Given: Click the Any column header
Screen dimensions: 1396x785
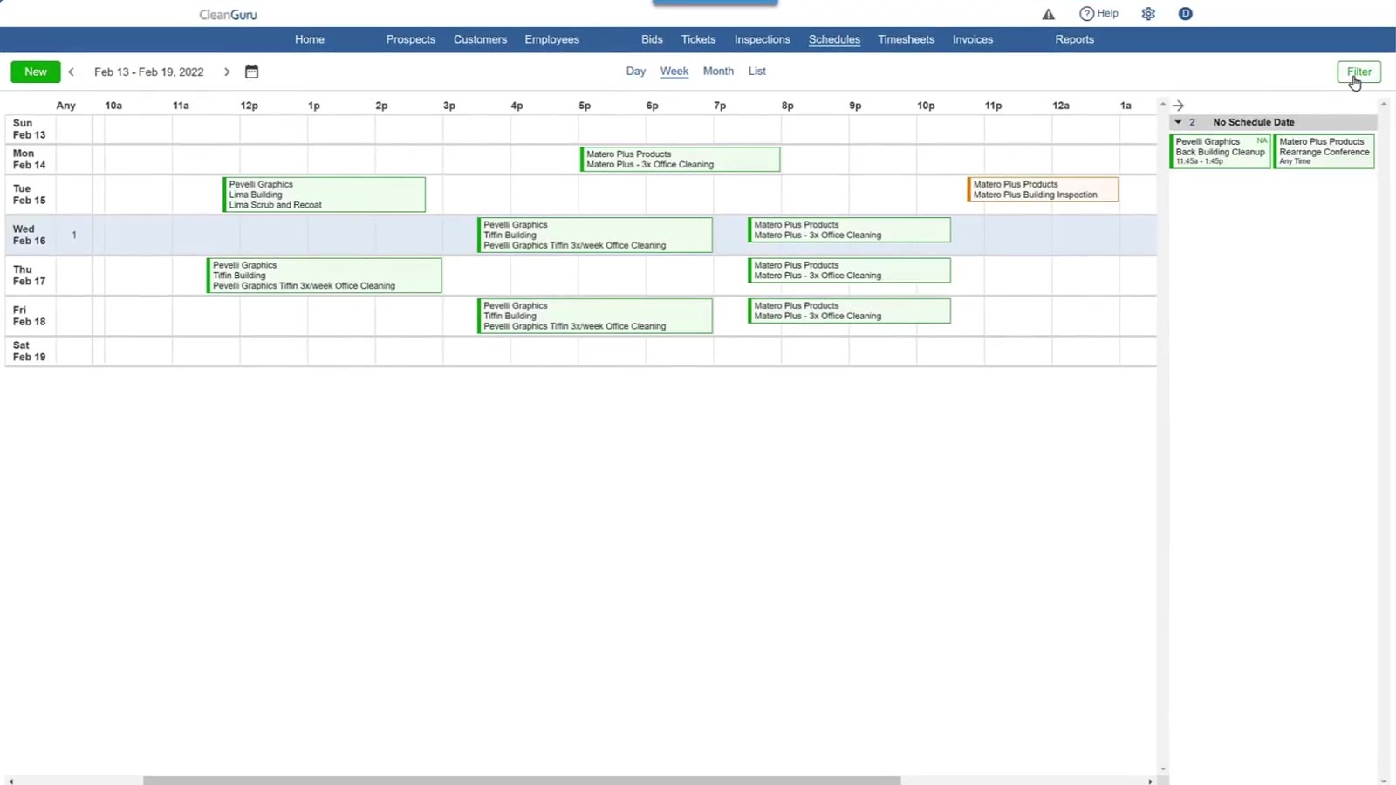Looking at the screenshot, I should pos(65,106).
